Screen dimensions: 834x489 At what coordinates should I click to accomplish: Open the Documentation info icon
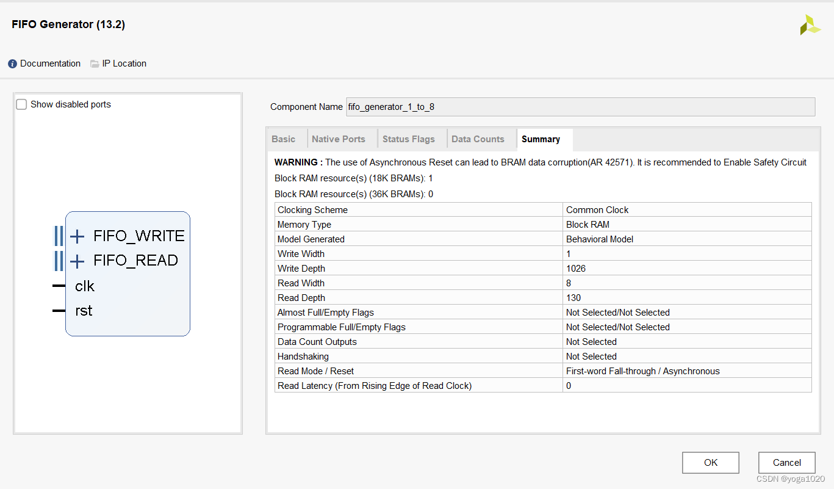point(12,63)
